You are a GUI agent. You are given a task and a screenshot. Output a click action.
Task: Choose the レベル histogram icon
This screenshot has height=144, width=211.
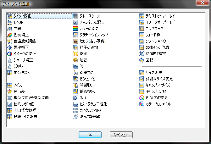10,22
